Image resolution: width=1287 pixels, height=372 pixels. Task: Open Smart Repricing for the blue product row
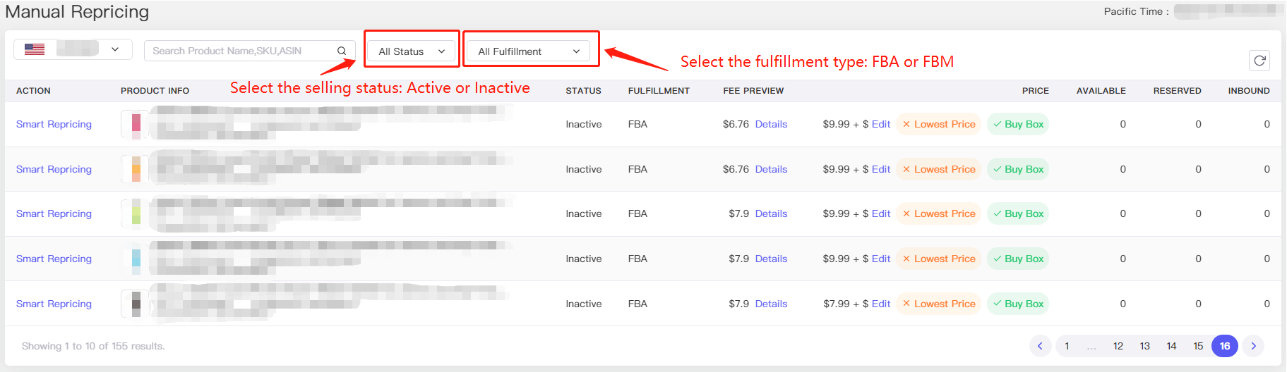54,259
